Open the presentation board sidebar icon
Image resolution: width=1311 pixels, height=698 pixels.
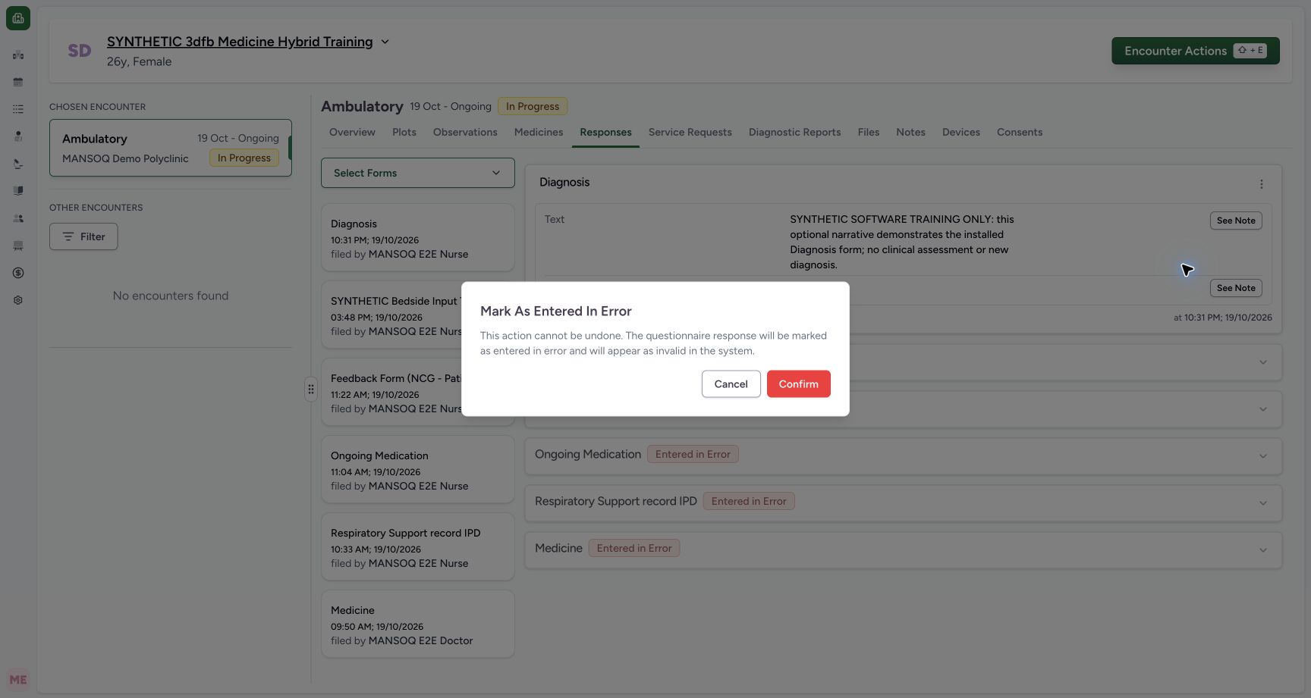[18, 246]
